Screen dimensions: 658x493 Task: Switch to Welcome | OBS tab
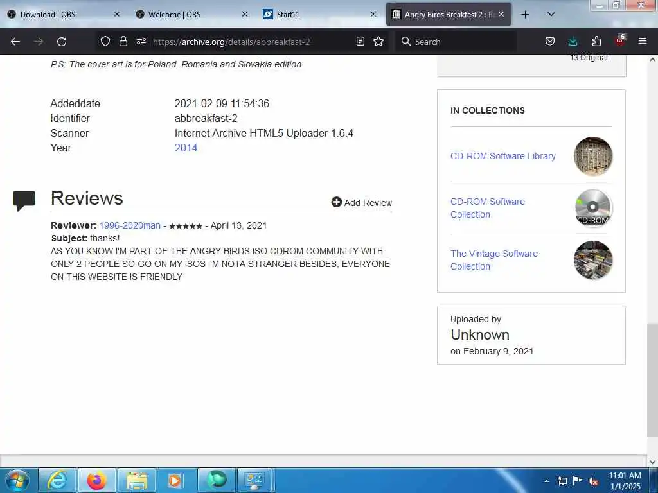(191, 14)
